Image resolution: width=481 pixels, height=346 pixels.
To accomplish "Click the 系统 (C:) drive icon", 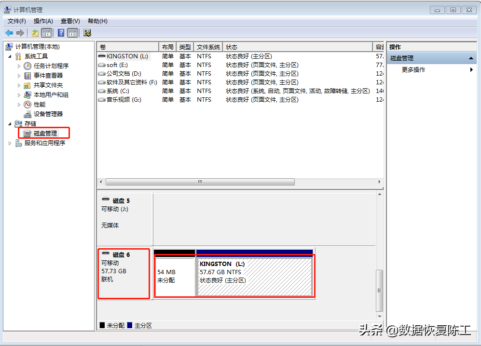I will (102, 91).
